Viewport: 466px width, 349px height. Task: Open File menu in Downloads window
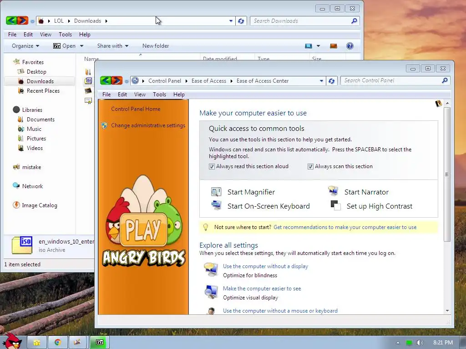(12, 35)
